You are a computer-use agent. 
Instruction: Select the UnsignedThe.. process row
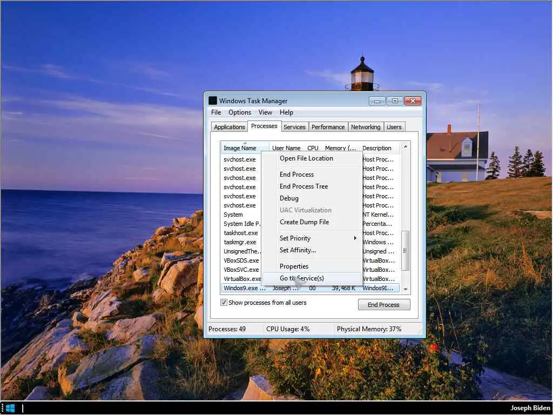click(x=242, y=251)
